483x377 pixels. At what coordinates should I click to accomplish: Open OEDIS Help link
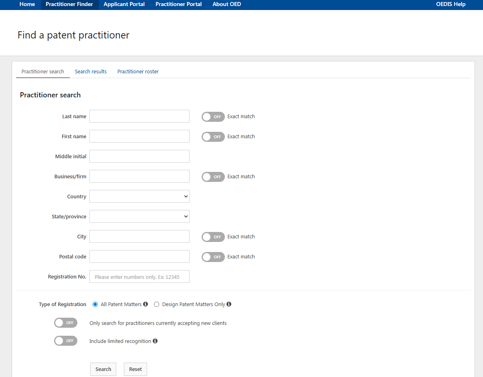(451, 4)
